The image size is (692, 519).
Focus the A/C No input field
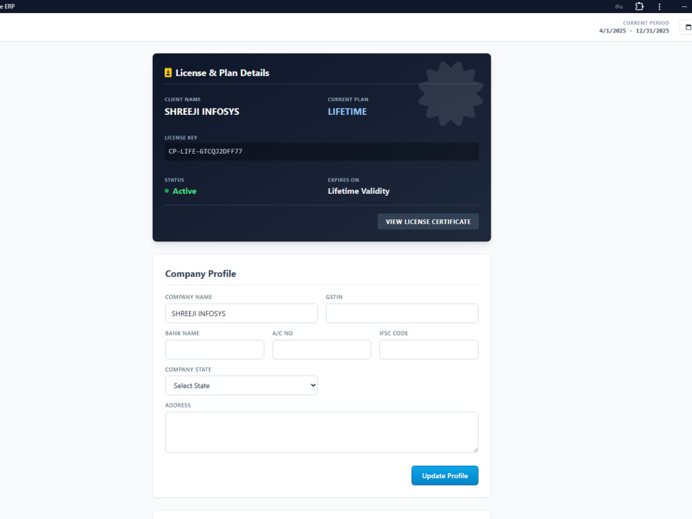tap(322, 349)
